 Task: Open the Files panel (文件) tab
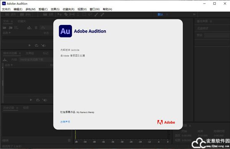[6, 21]
